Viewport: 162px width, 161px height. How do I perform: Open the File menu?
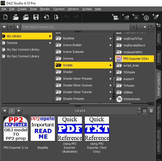pos(4,9)
